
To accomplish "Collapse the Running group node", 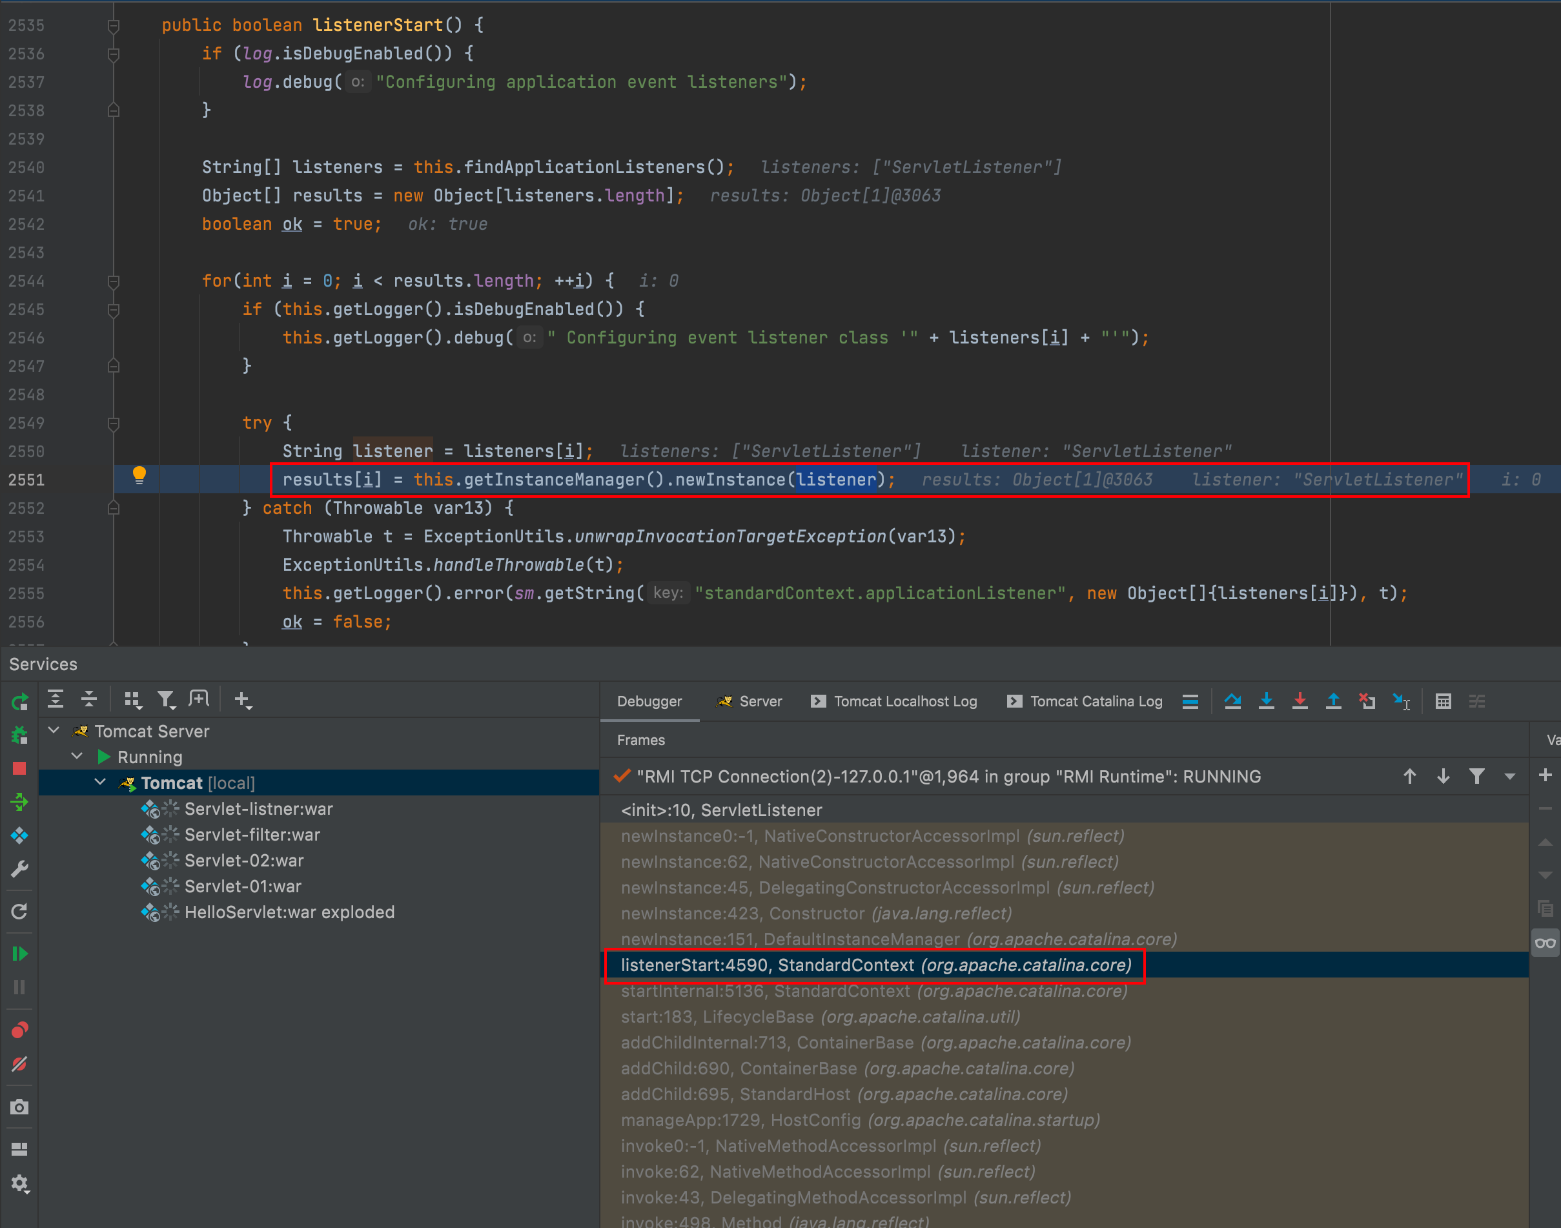I will (77, 756).
